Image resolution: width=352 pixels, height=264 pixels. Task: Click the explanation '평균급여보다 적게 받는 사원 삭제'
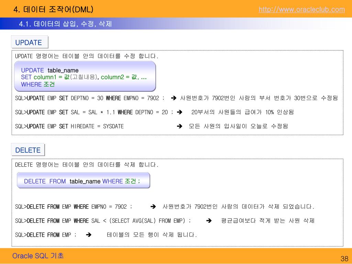pyautogui.click(x=267, y=221)
